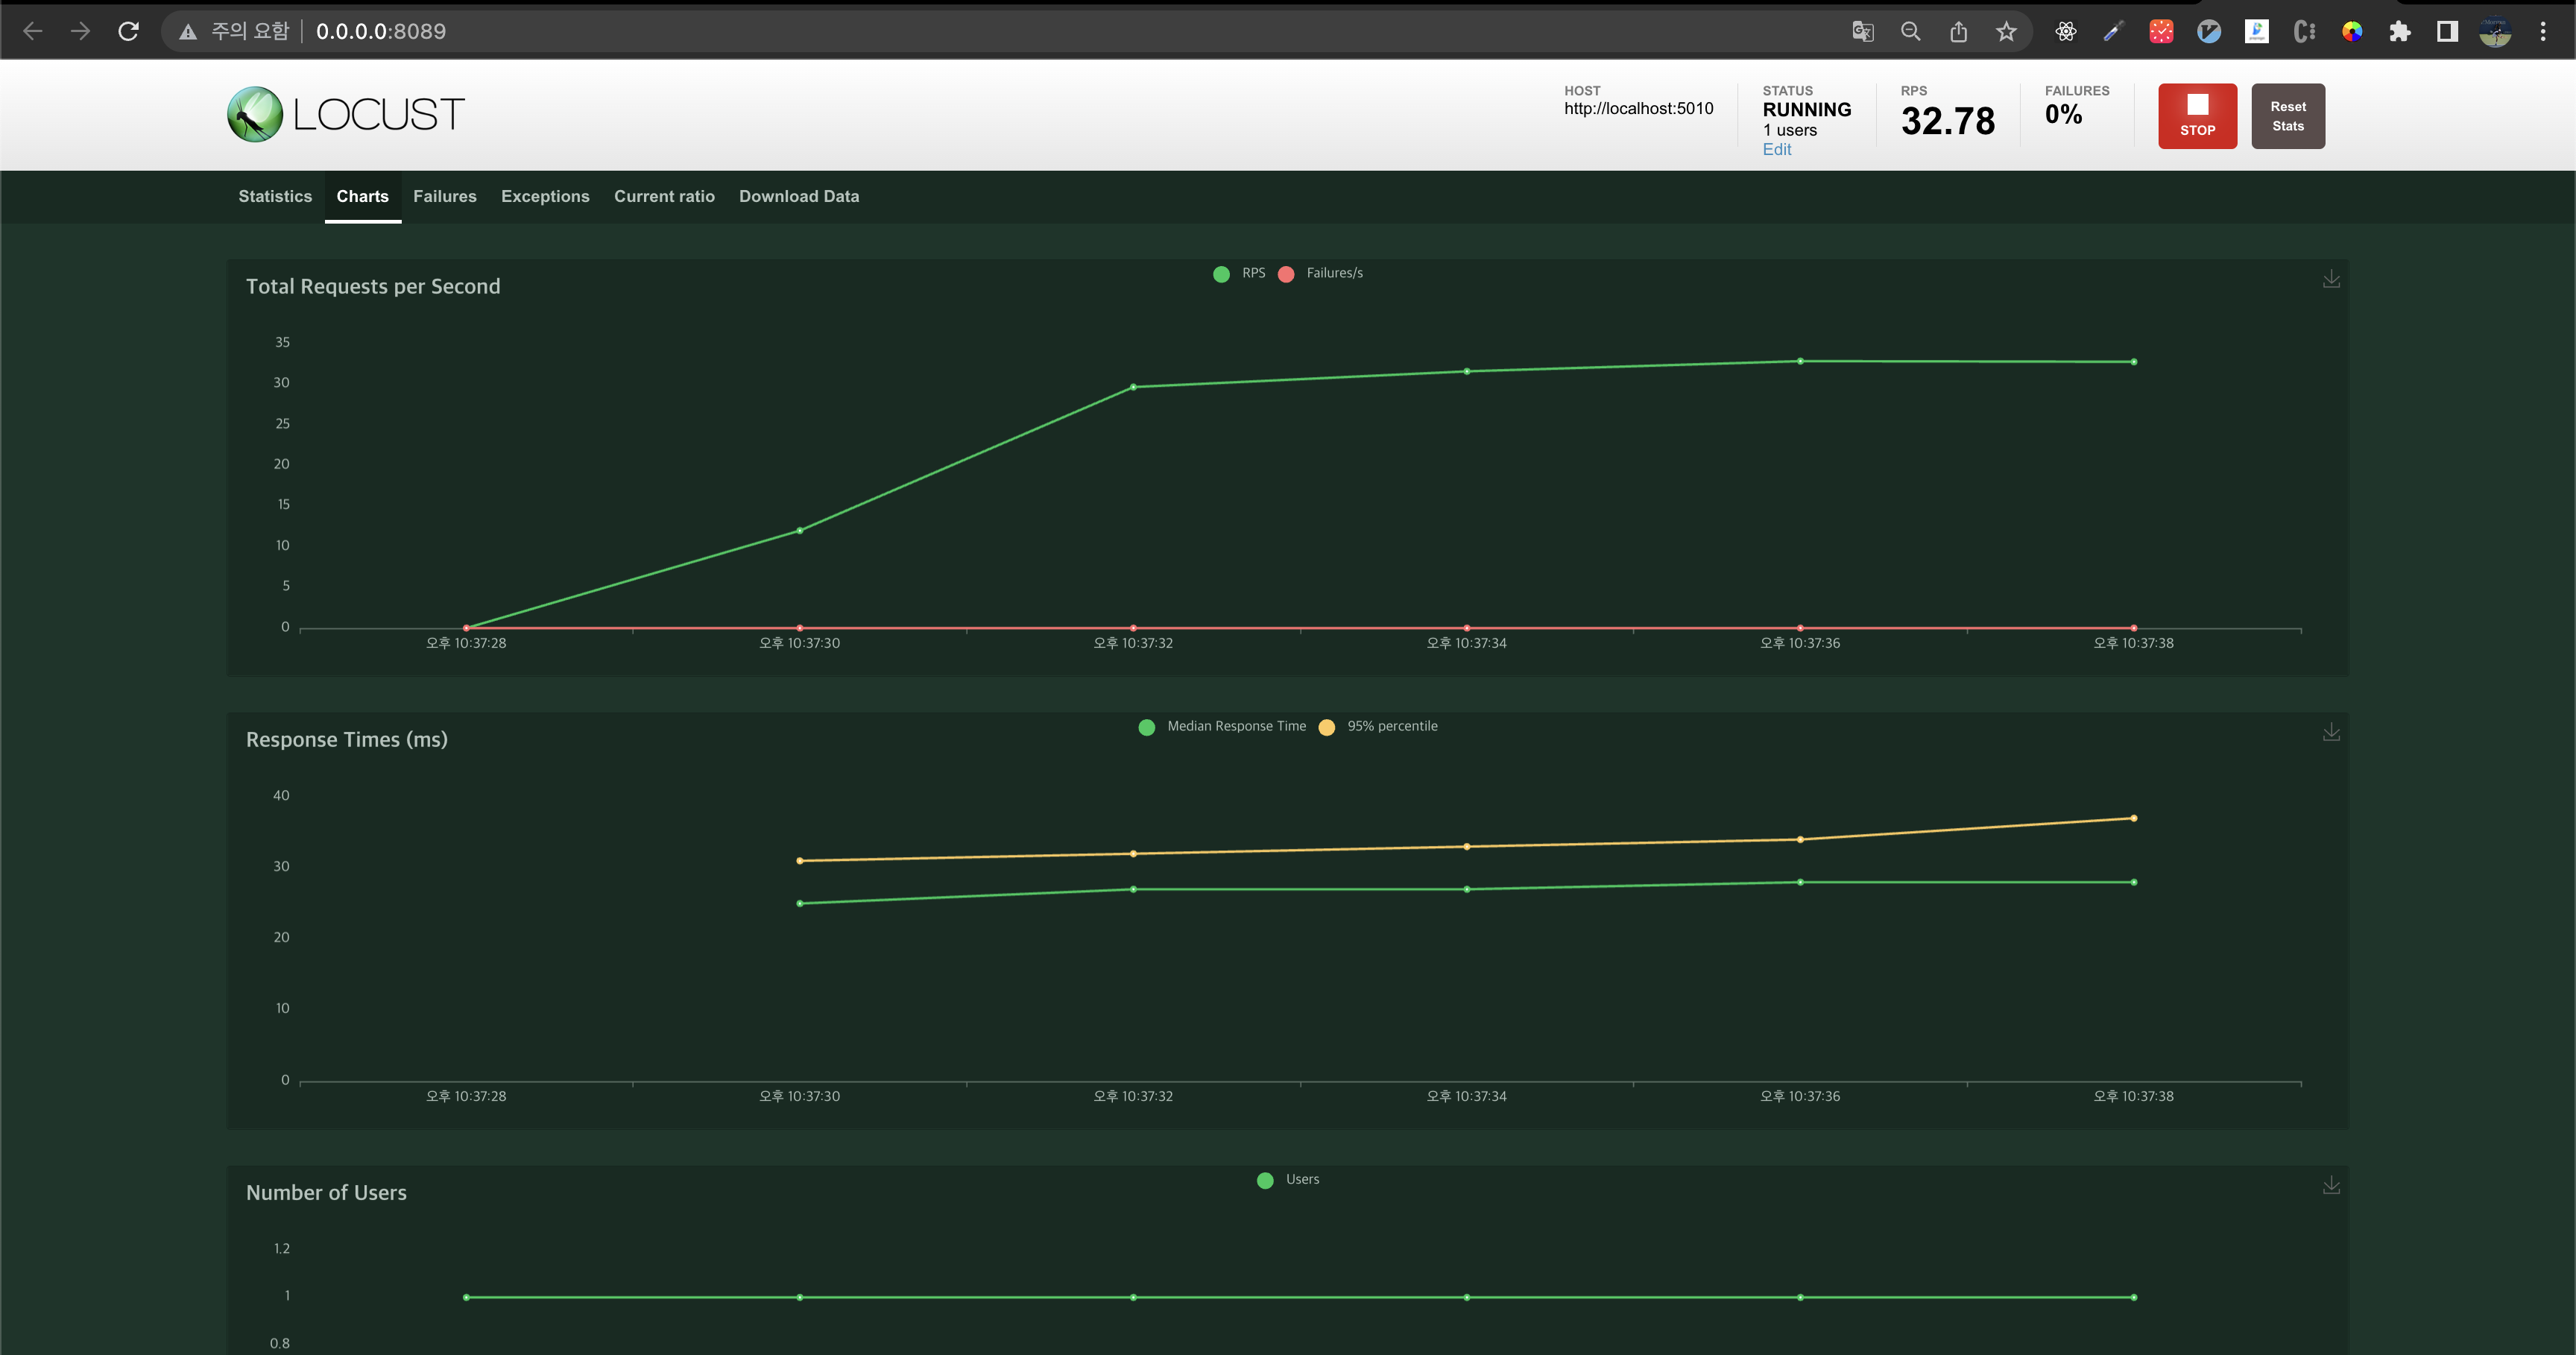Click the RUNNING status text

[x=1806, y=109]
